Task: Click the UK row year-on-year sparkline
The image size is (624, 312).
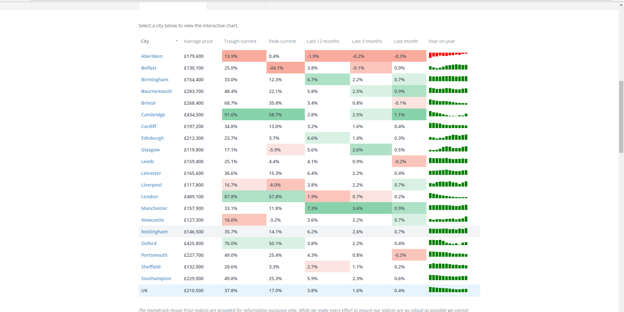Action: point(448,290)
